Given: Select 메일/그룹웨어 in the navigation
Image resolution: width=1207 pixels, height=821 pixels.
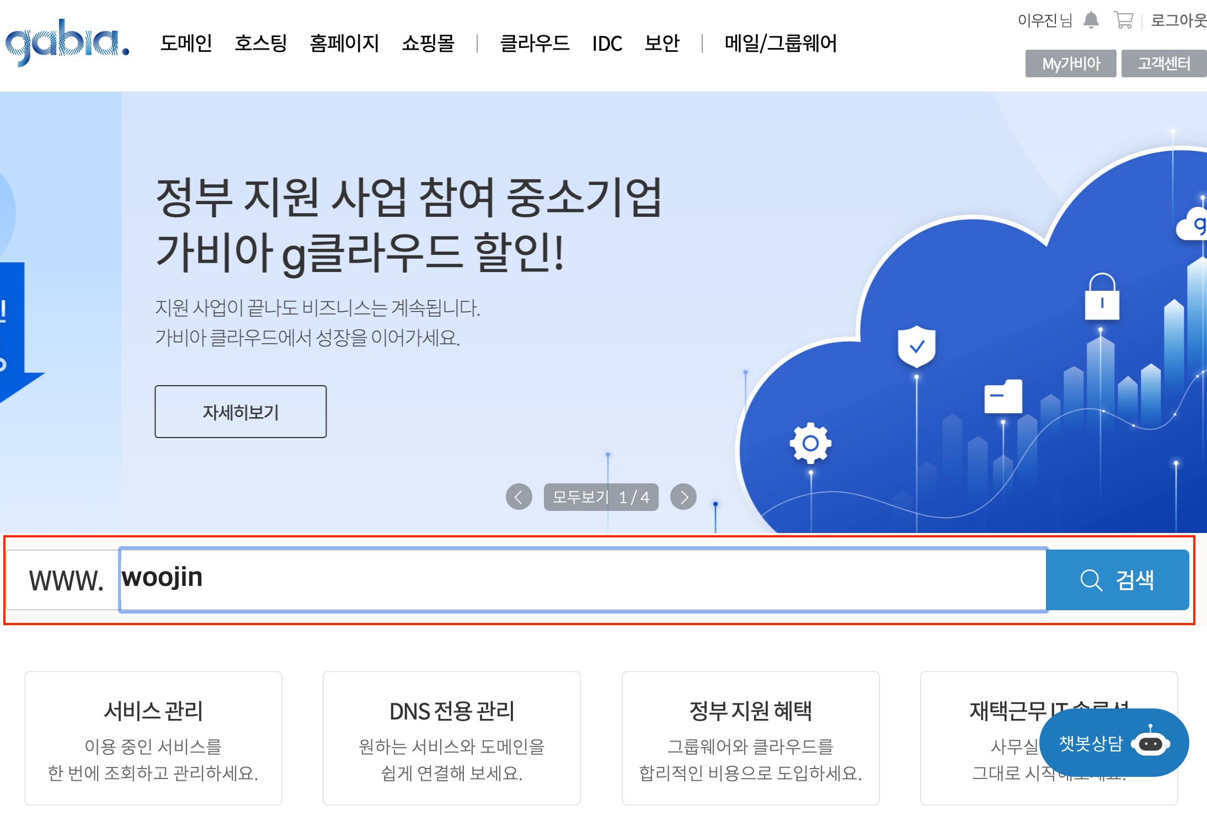Looking at the screenshot, I should (780, 43).
